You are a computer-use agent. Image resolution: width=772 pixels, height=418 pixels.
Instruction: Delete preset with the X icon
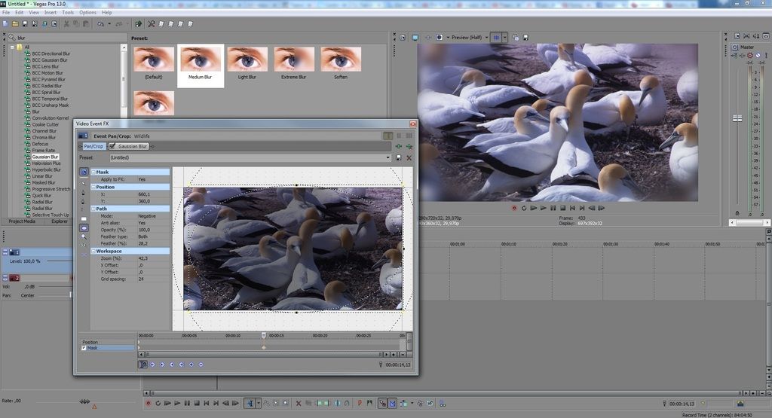[409, 158]
